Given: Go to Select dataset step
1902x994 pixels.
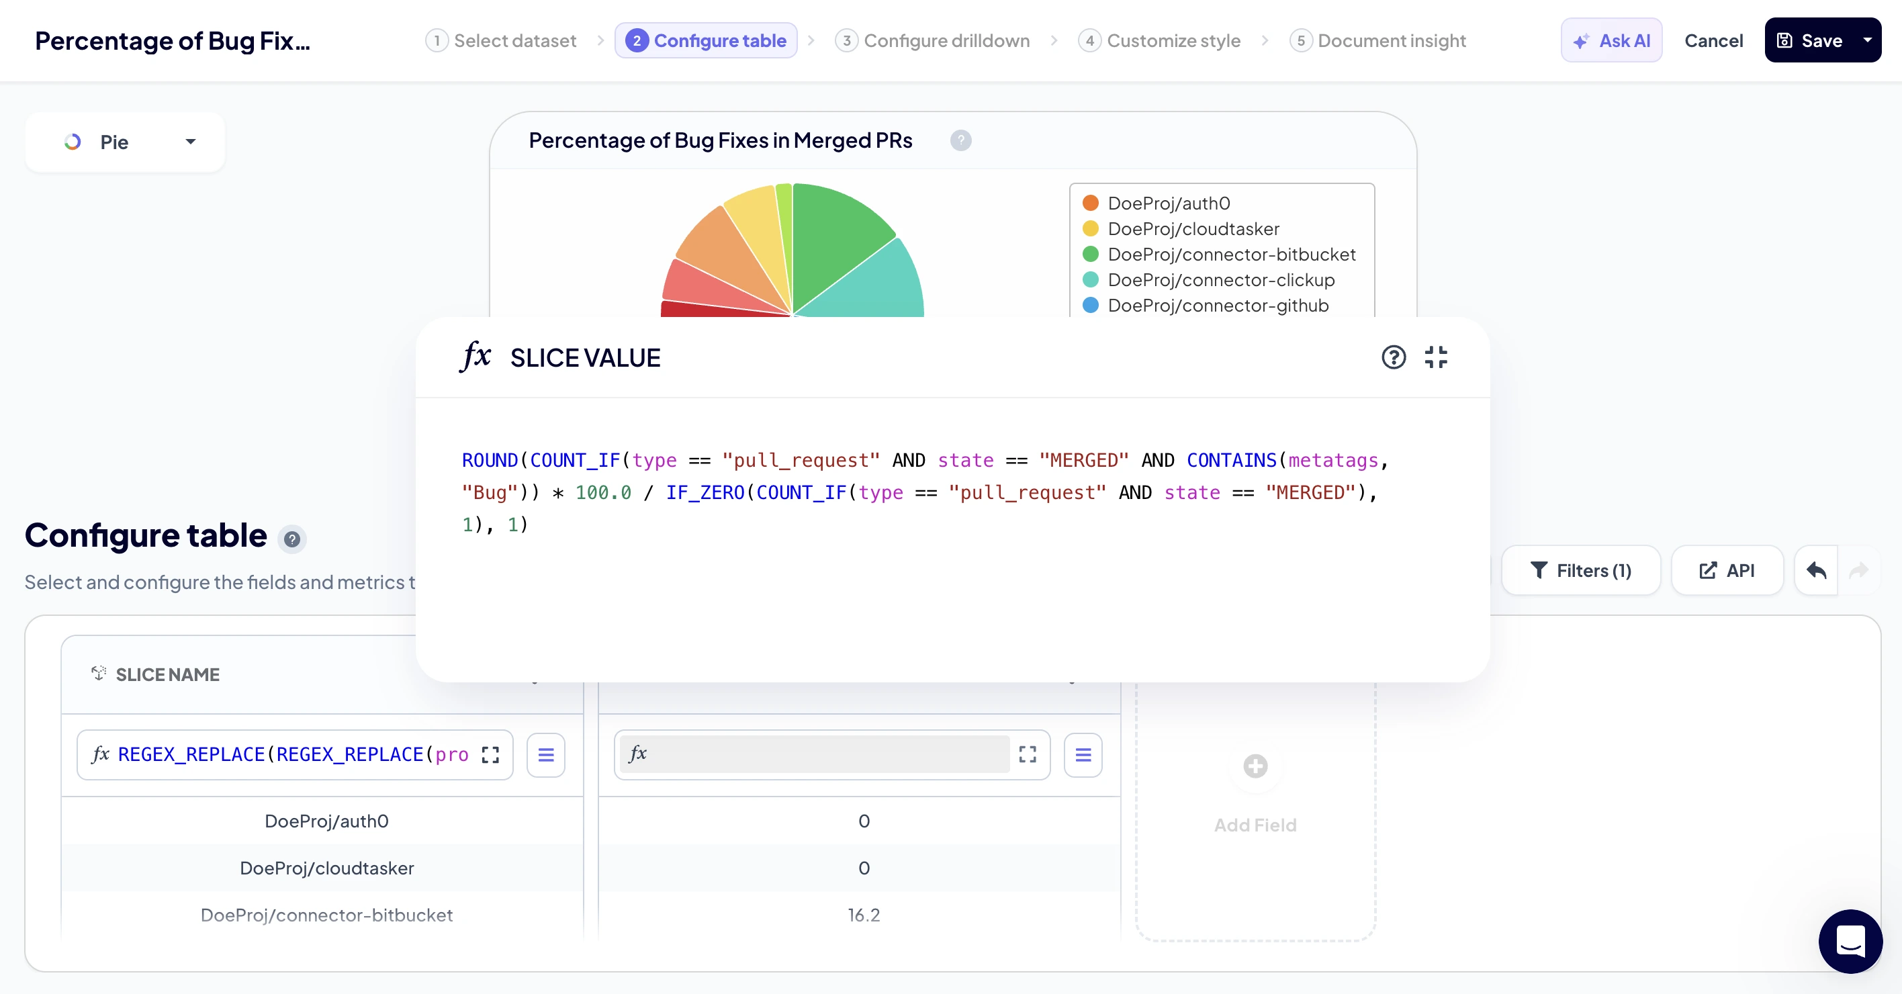Looking at the screenshot, I should point(501,40).
